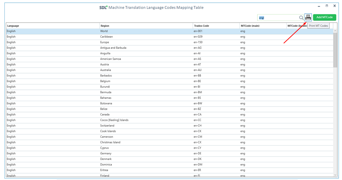Select the 'Denmark' region cell
Image resolution: width=342 pixels, height=180 pixels.
tap(146, 159)
